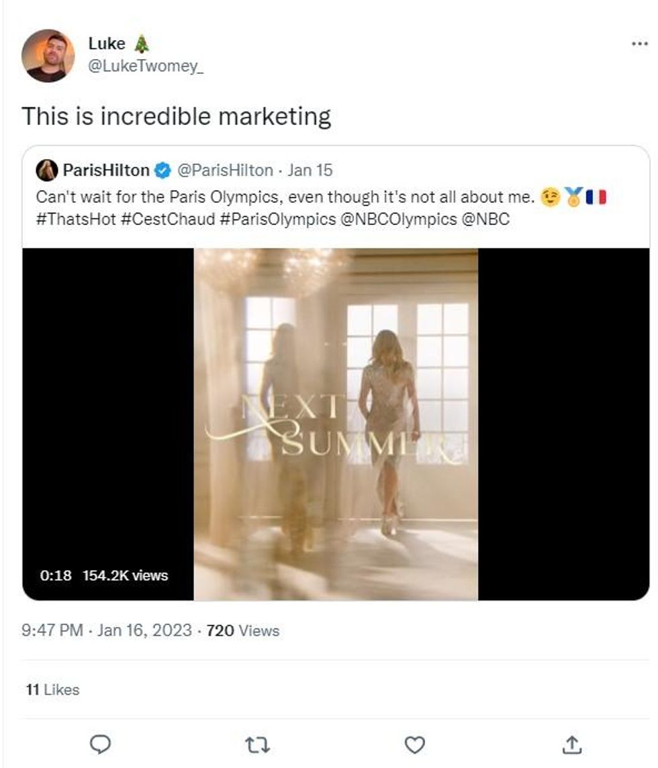Click the reply speech bubble icon
This screenshot has width=658, height=768.
(100, 745)
